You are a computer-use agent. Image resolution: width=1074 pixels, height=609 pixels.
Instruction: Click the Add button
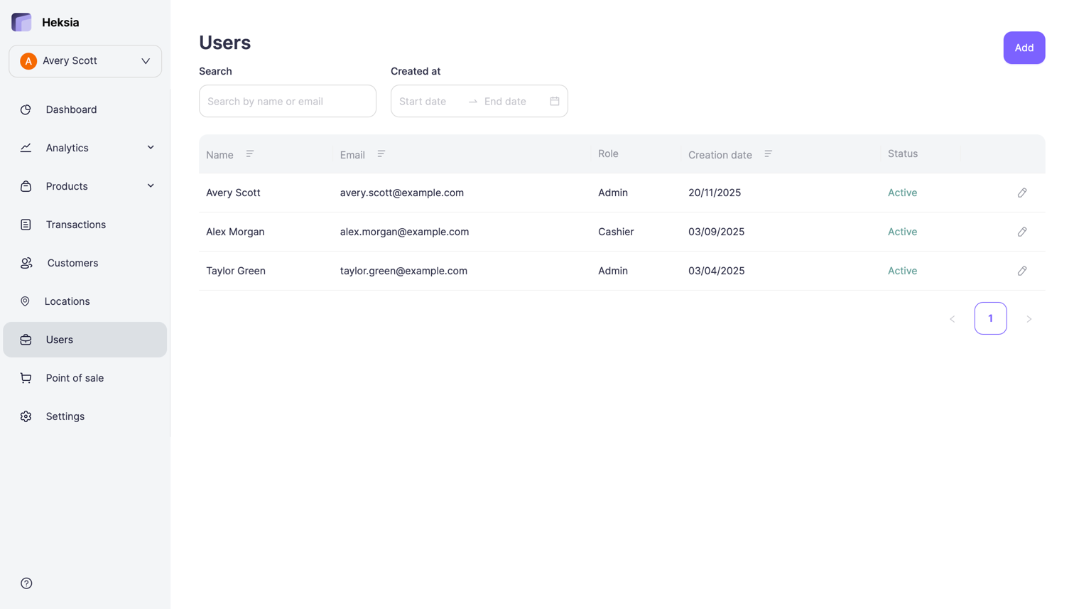pyautogui.click(x=1024, y=48)
